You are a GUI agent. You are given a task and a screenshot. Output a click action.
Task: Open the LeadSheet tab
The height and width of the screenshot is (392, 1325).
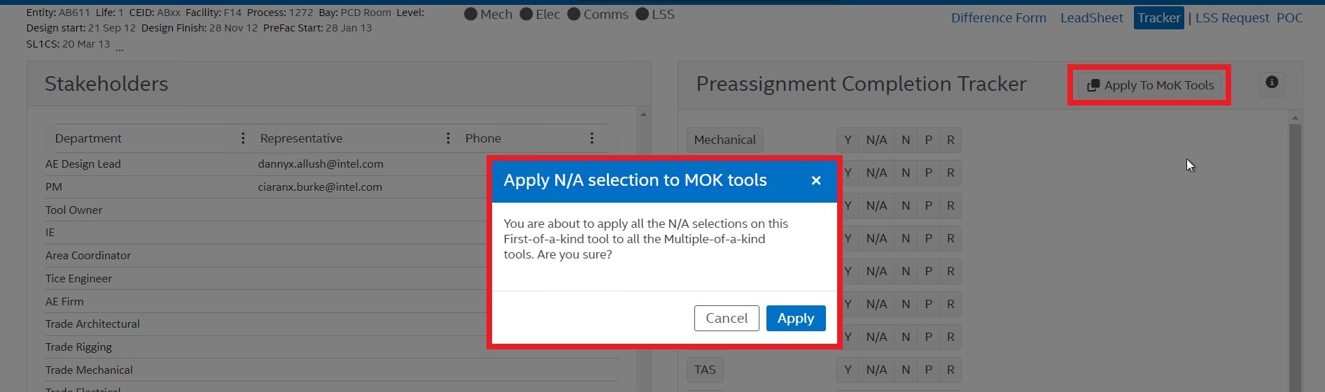coord(1091,18)
